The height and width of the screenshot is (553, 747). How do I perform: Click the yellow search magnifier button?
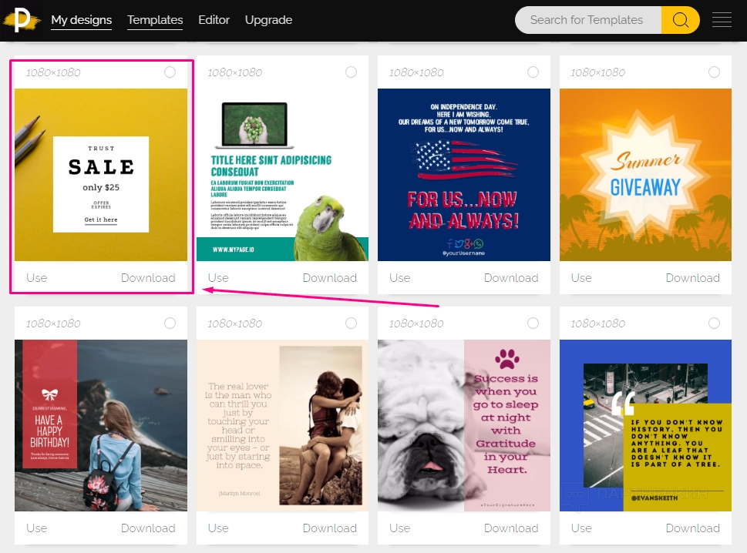680,20
